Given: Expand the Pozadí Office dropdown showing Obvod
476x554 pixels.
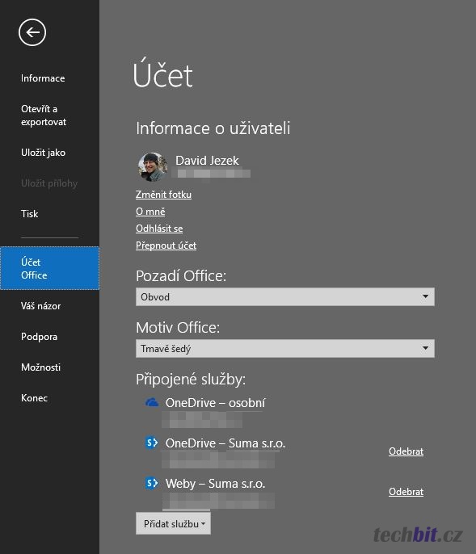Looking at the screenshot, I should click(x=285, y=297).
